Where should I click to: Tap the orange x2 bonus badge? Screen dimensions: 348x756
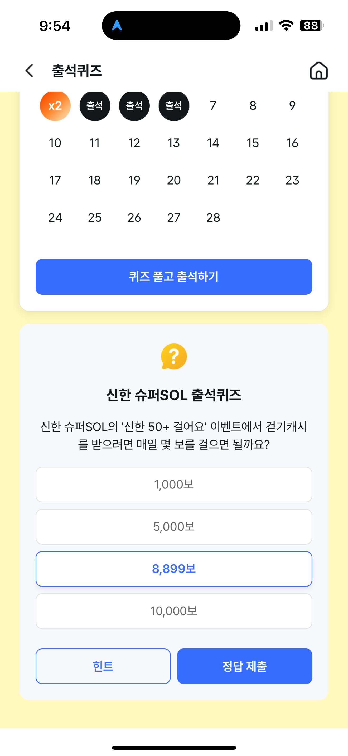(x=55, y=105)
